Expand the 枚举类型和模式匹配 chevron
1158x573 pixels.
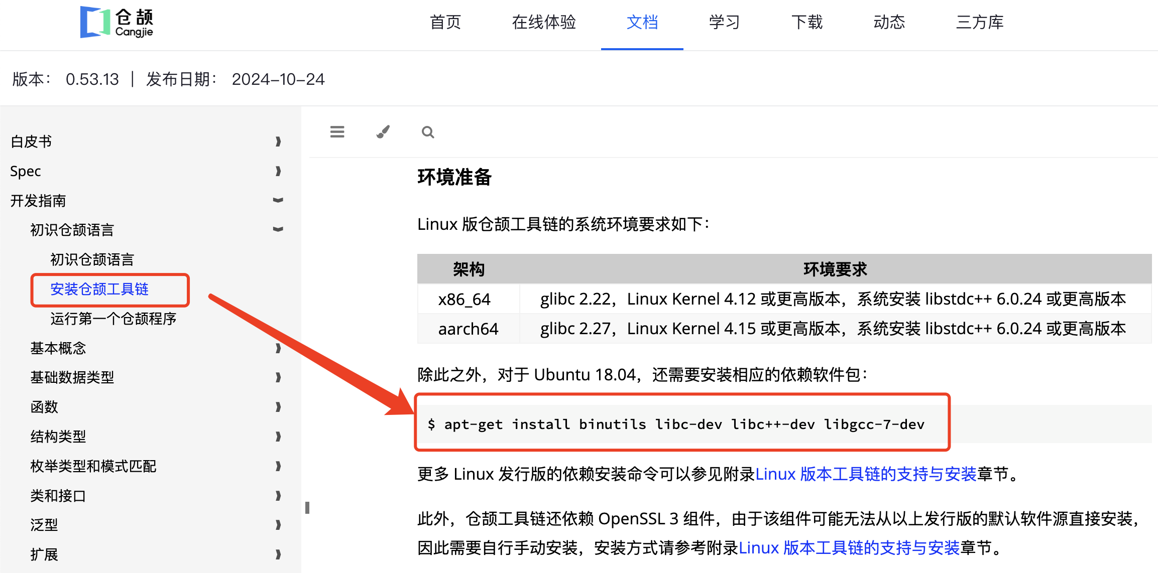(278, 466)
